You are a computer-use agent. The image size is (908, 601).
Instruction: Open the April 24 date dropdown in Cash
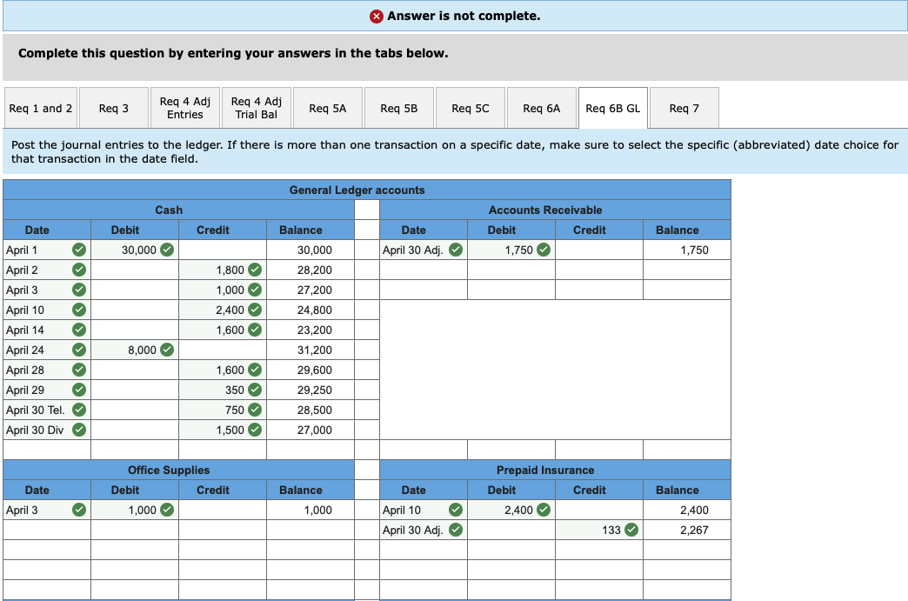[x=47, y=350]
